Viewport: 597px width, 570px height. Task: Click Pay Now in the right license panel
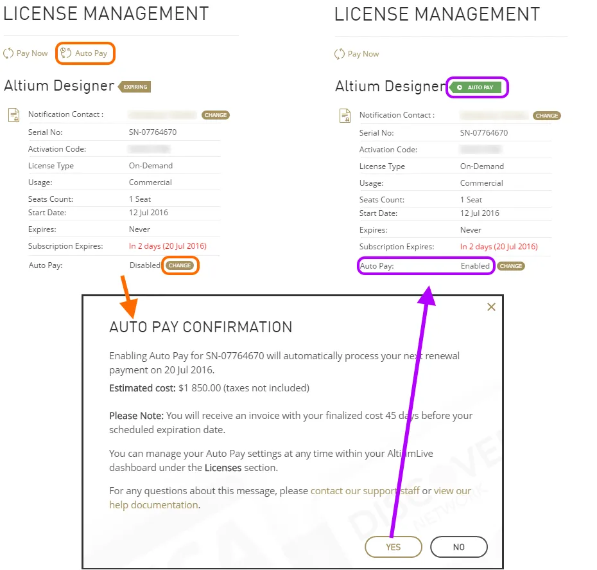357,54
